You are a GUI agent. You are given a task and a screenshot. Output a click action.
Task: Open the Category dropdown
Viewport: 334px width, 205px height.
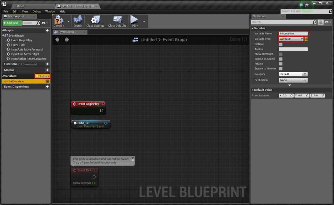(x=293, y=74)
